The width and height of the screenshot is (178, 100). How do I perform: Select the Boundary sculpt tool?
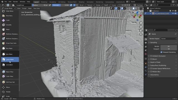pos(10,16)
